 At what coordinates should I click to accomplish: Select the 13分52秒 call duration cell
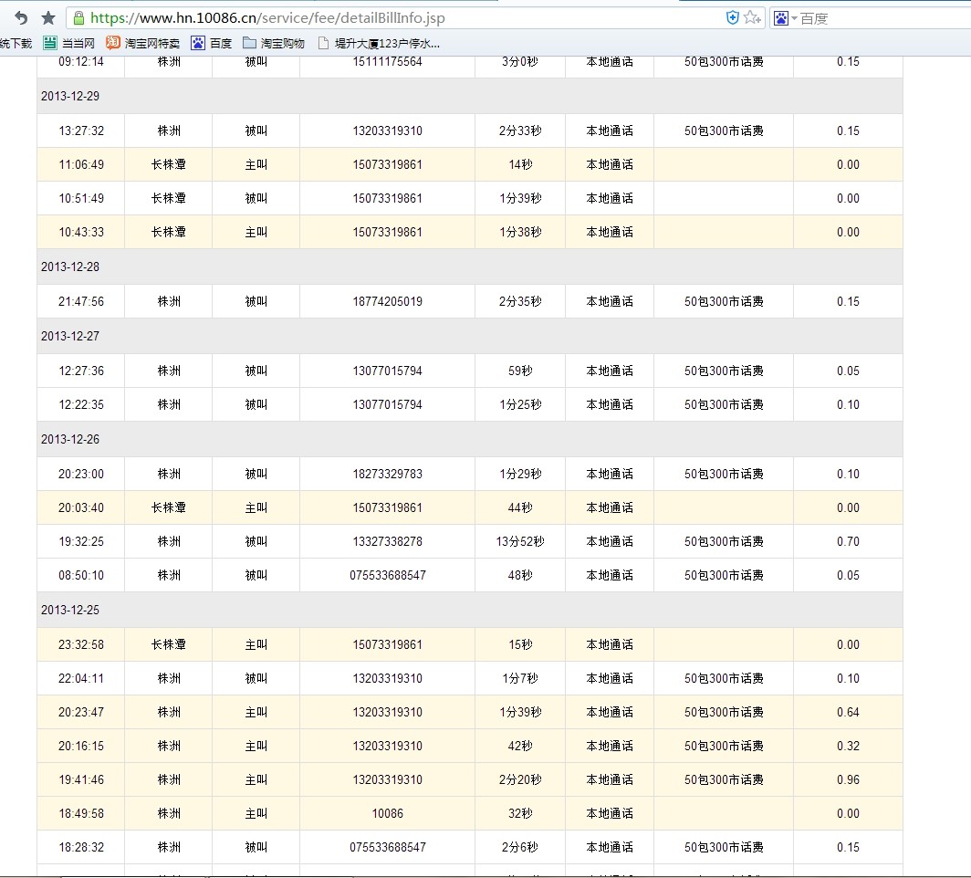click(519, 541)
